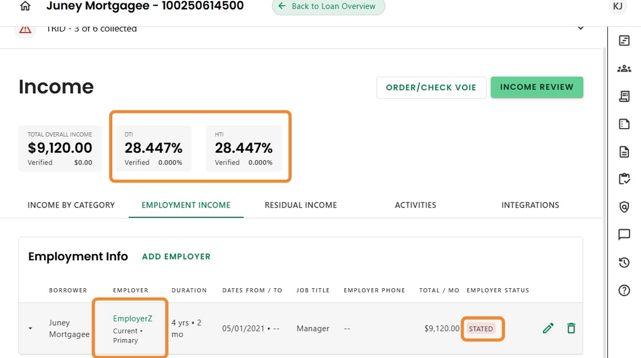
Task: Expand the Juney Mortgagee employment row
Action: pos(30,329)
